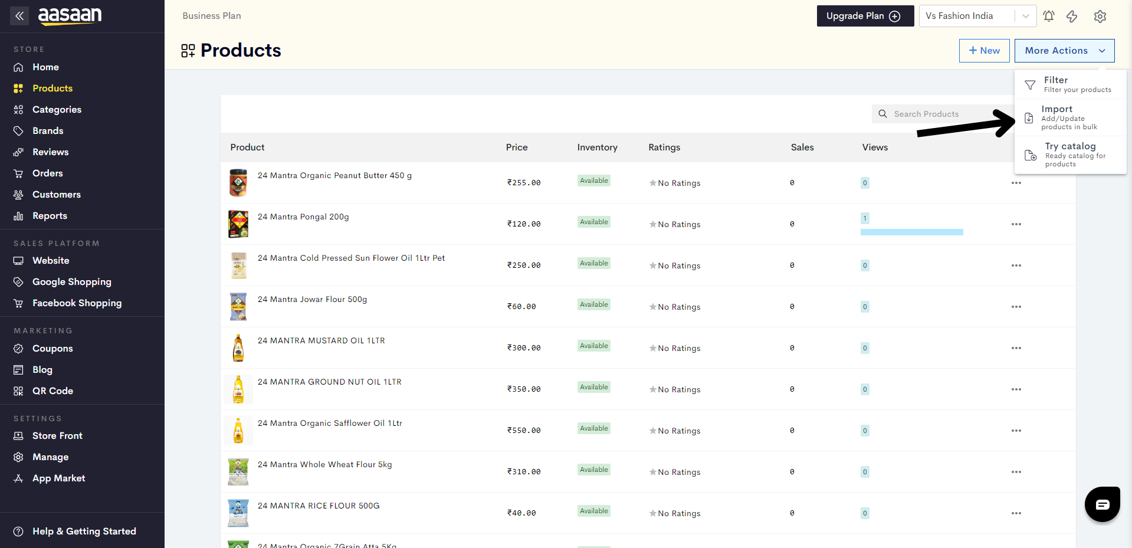Click the Orders cart icon
1132x548 pixels.
click(x=18, y=173)
